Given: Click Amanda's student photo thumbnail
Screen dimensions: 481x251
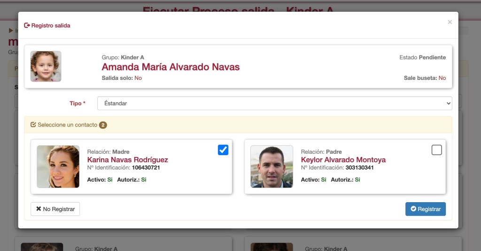Looking at the screenshot, I should pos(46,66).
